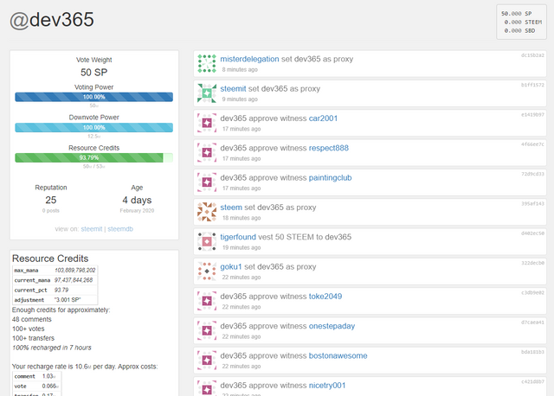Click the steem account's orange avatar icon
The height and width of the screenshot is (396, 554).
(207, 212)
